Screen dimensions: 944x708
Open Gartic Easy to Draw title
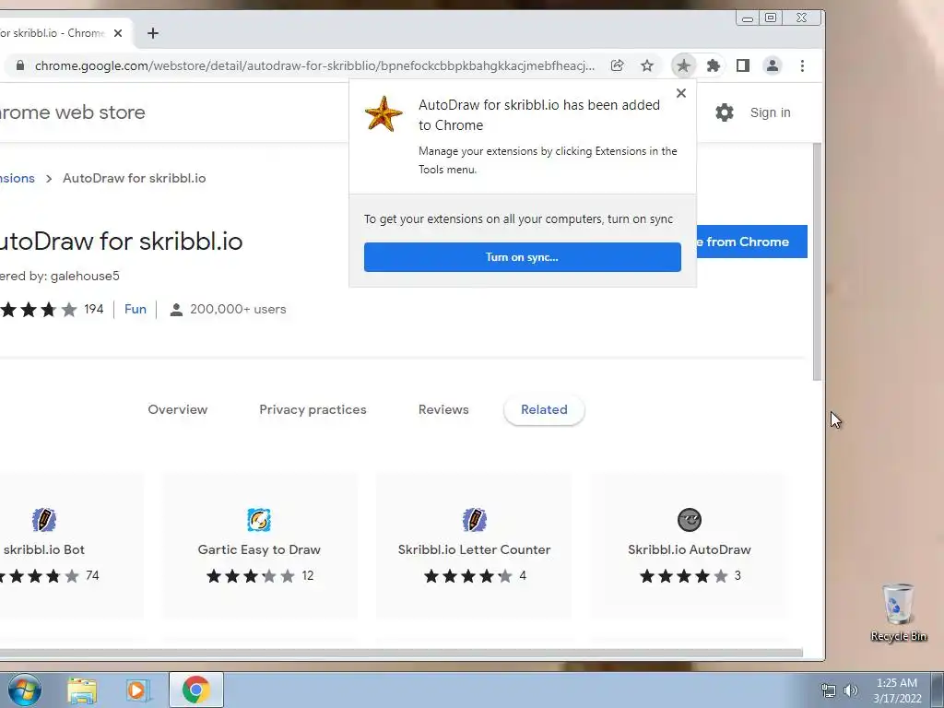(259, 549)
